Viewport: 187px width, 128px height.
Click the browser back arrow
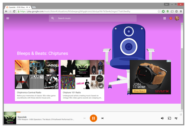coord(6,11)
